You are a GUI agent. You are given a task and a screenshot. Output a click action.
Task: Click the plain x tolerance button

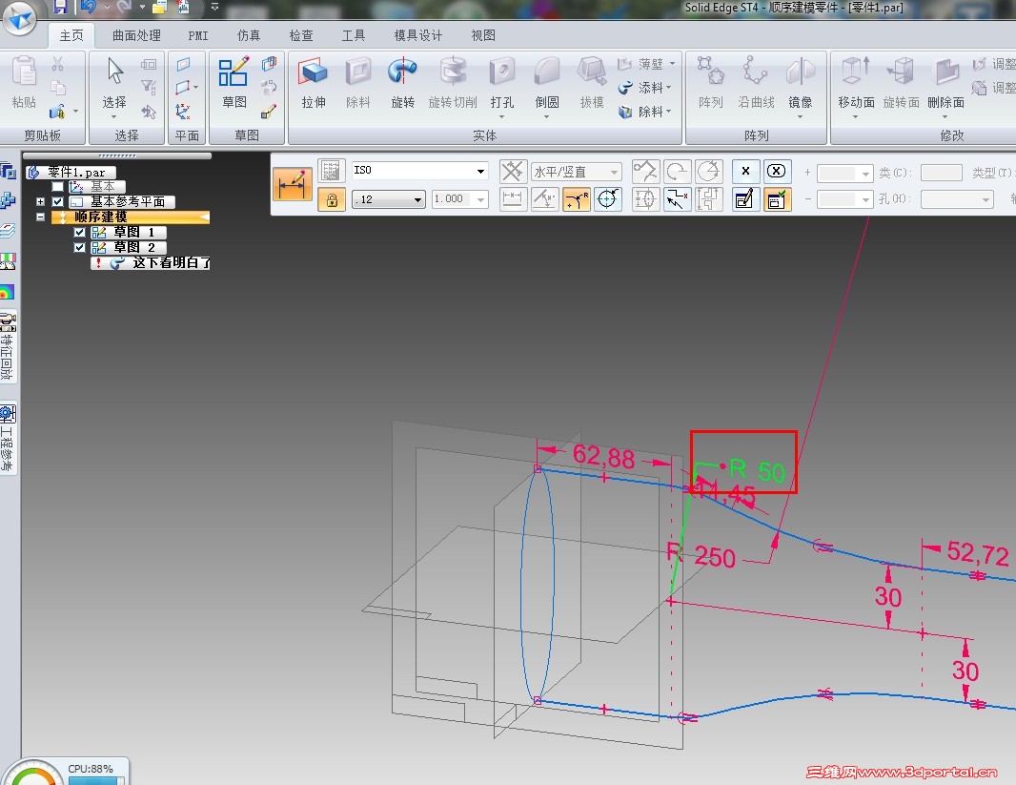(x=745, y=171)
